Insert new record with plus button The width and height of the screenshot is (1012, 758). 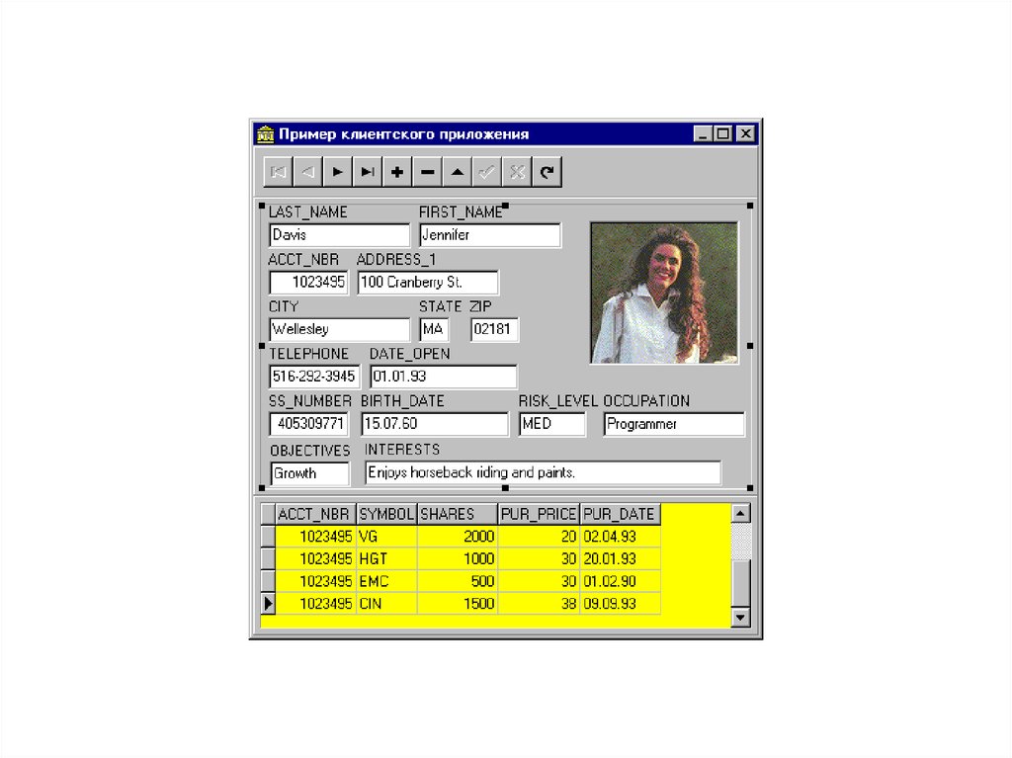point(397,172)
